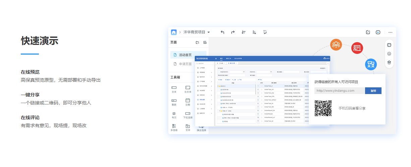Pick the 整数 component in the toolbox
Screen dimensions: 411x167
174,102
